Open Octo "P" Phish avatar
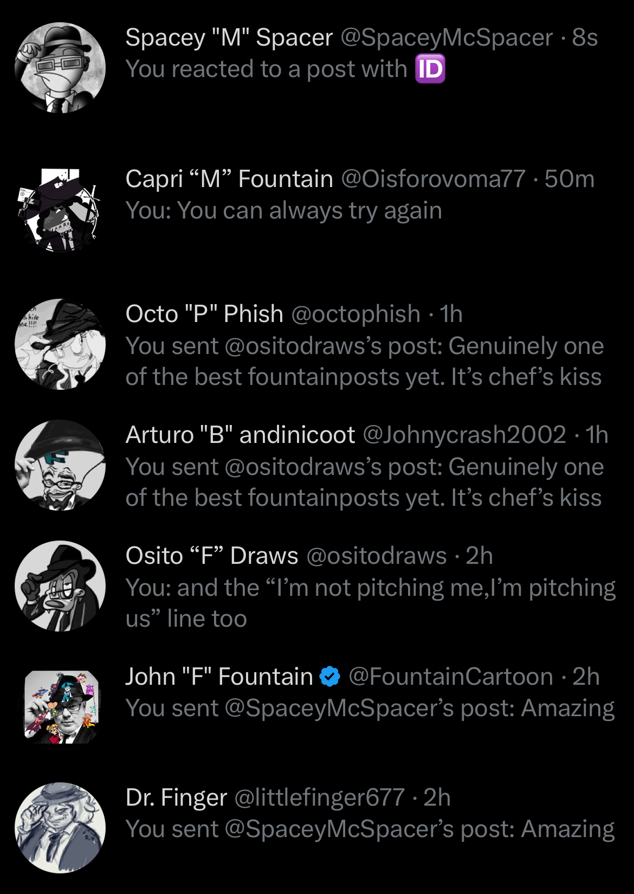This screenshot has height=894, width=634. pos(60,344)
